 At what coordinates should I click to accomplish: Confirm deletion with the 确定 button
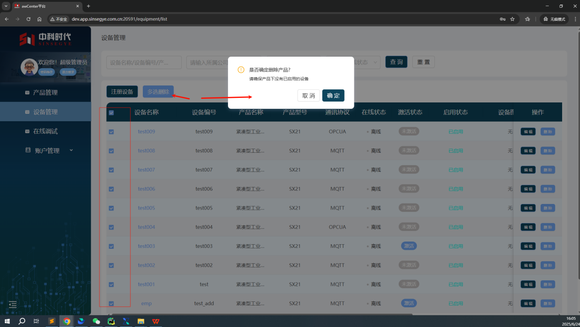click(333, 96)
